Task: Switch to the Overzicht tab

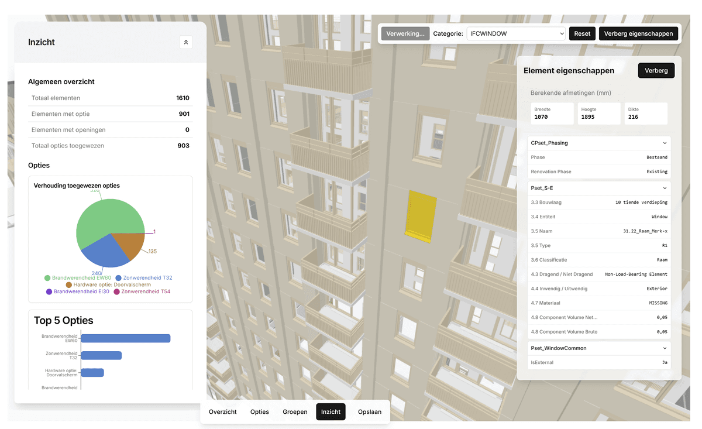Action: click(x=222, y=411)
